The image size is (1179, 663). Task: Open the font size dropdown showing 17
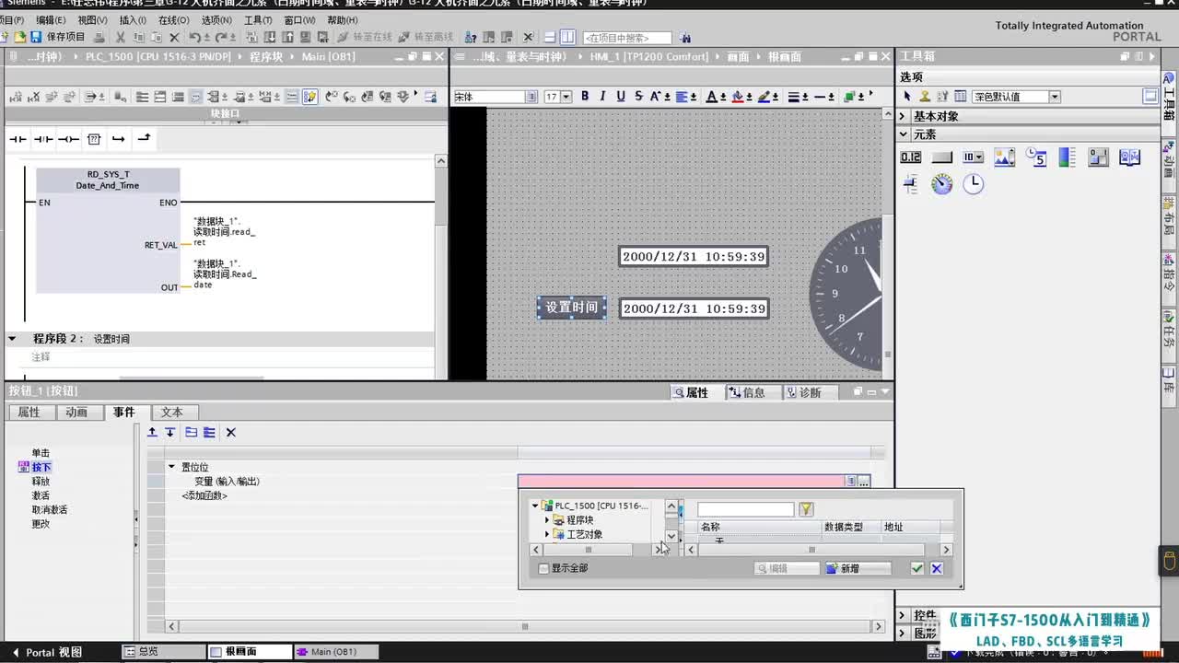(x=566, y=97)
